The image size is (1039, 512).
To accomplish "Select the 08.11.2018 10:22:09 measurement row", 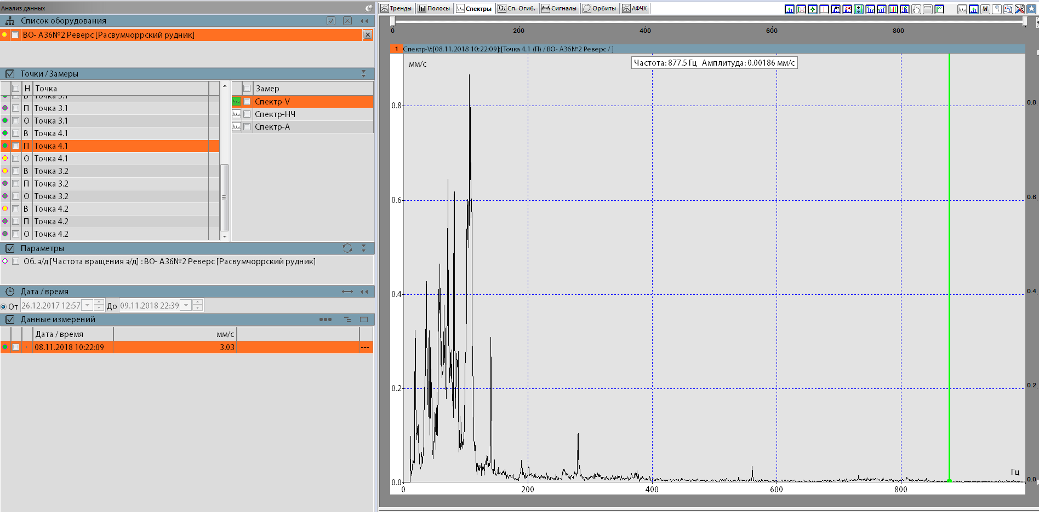I will tap(186, 347).
